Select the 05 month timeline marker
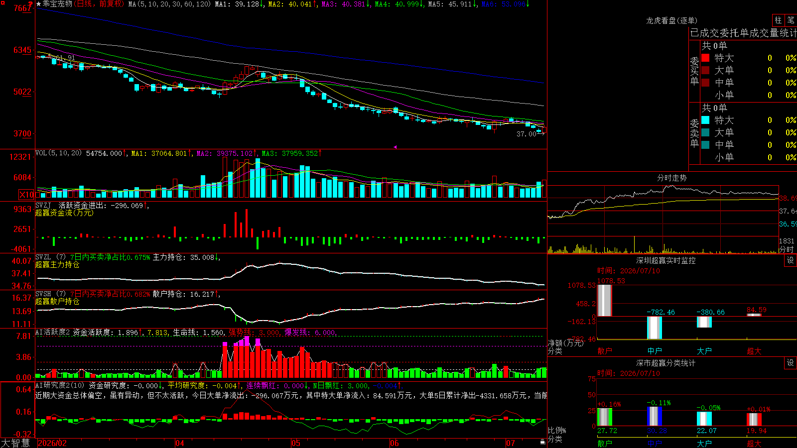This screenshot has width=797, height=448. point(296,443)
